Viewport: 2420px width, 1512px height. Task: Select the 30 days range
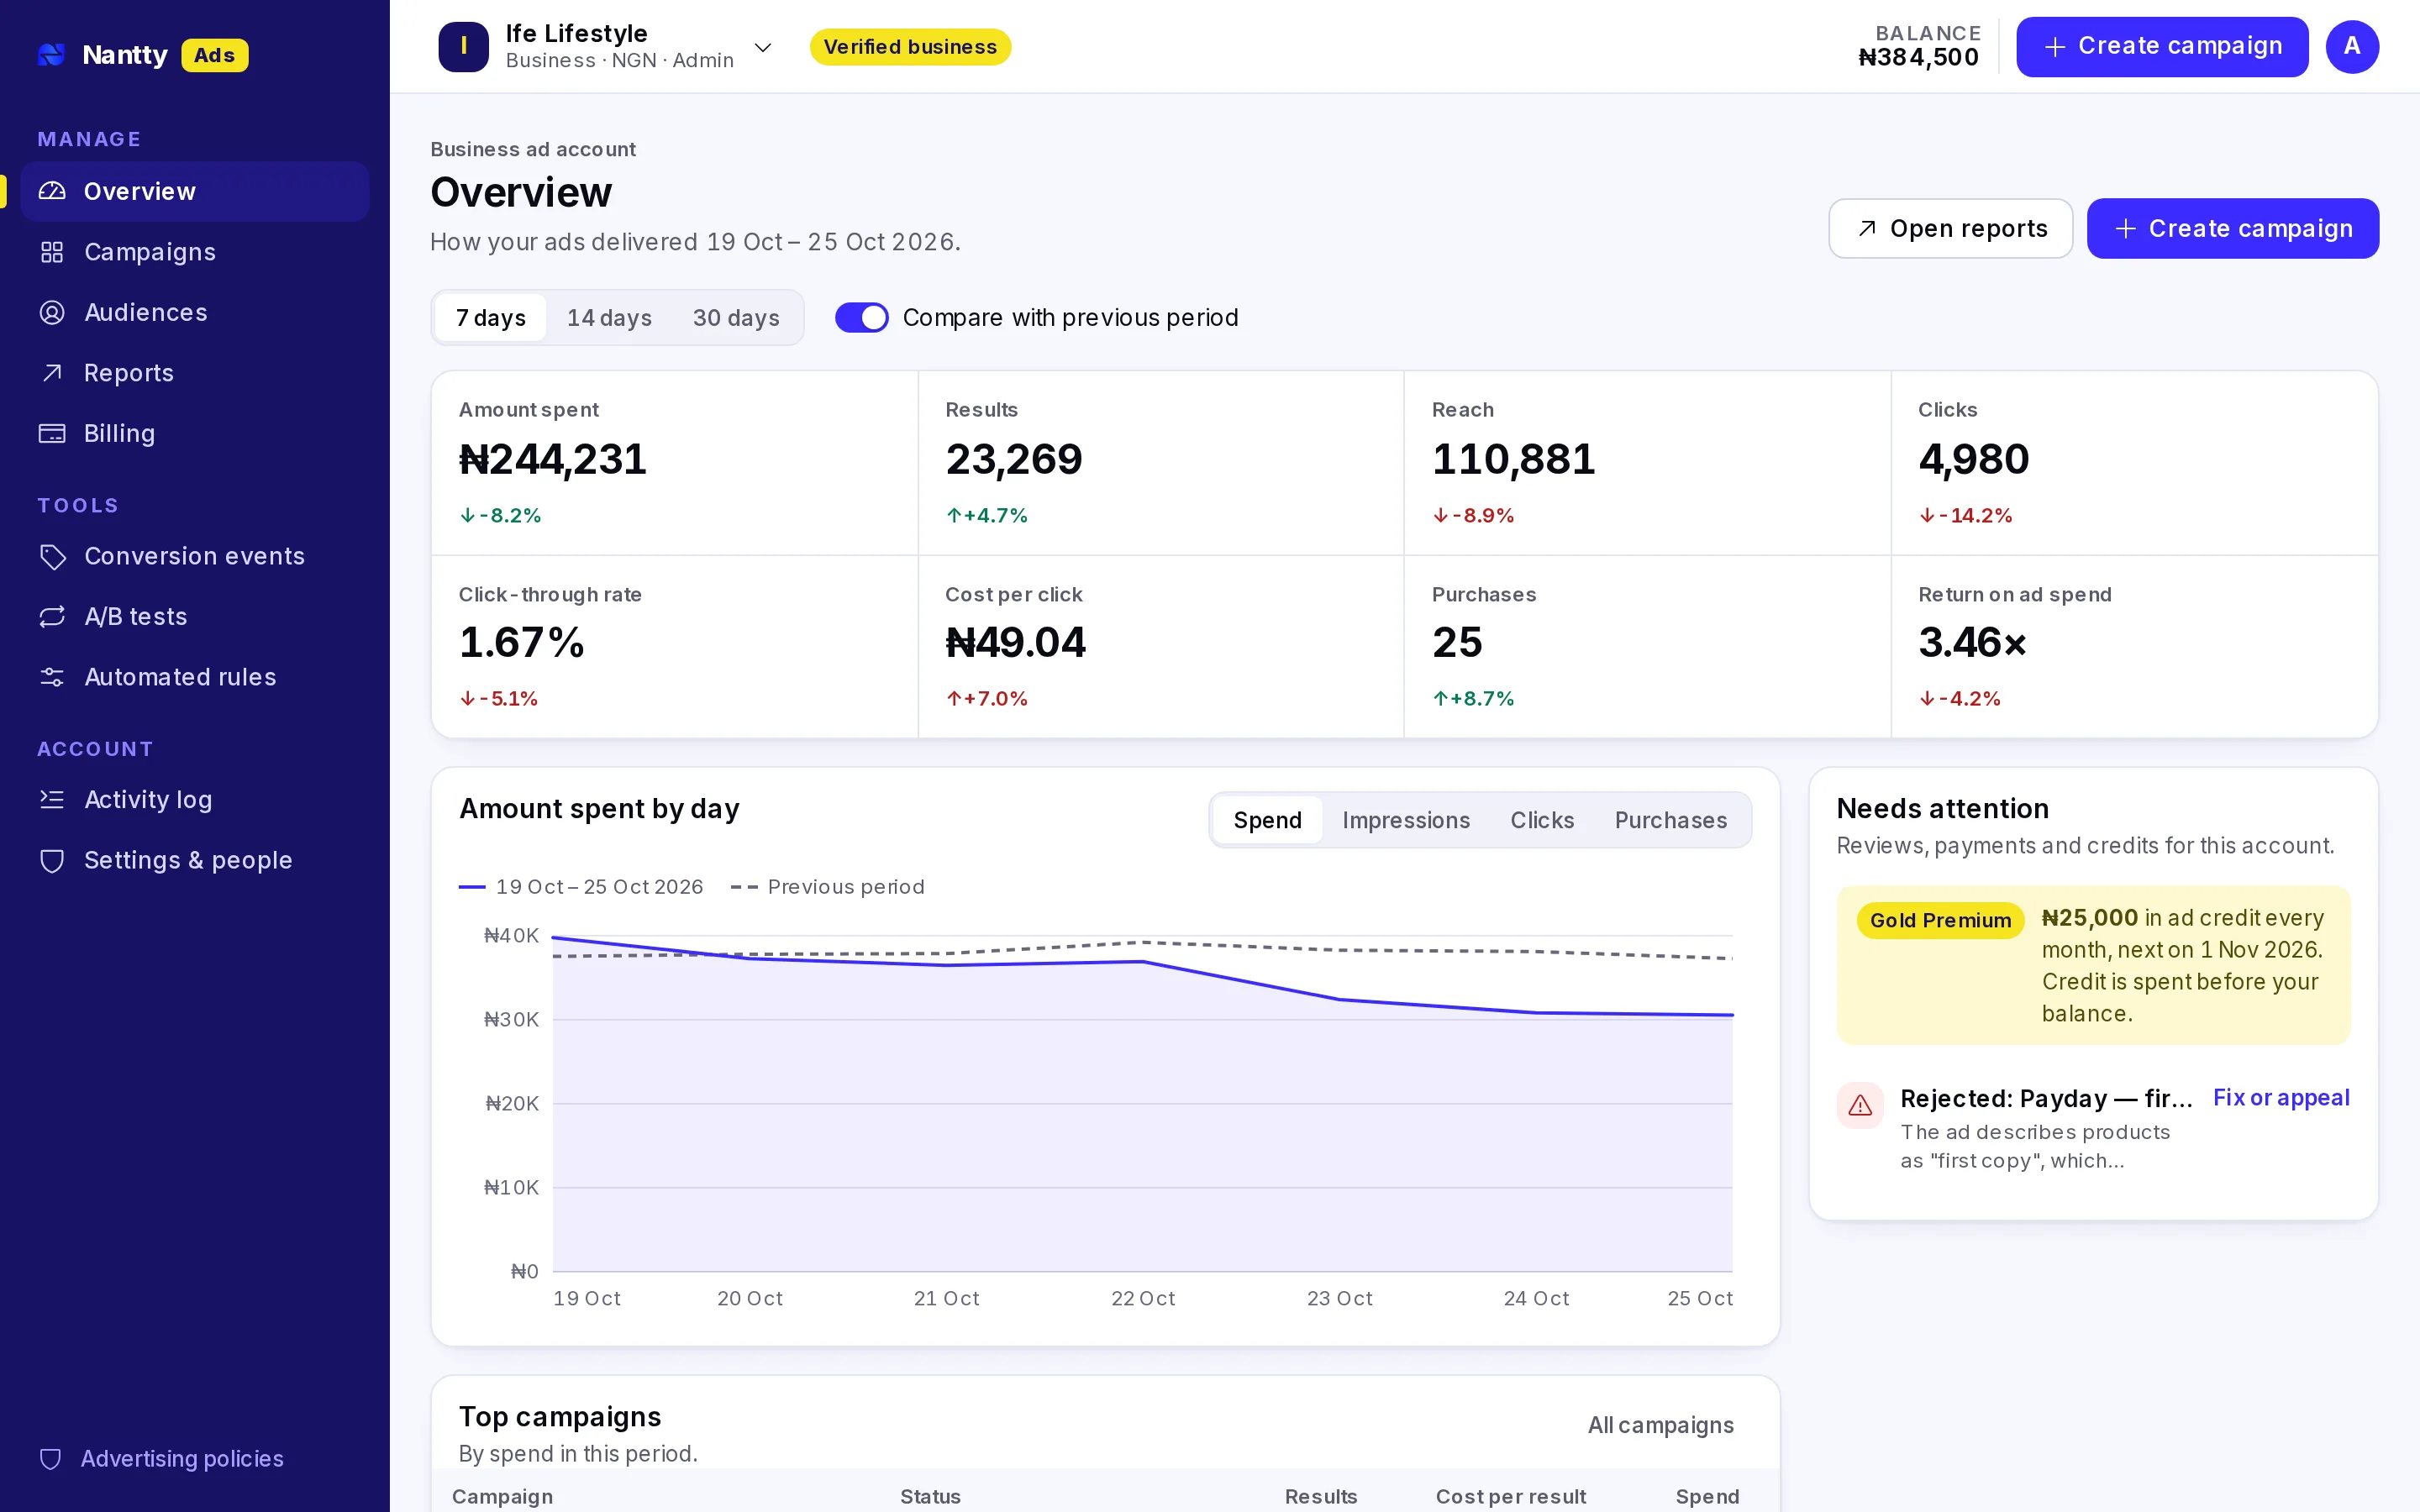736,317
